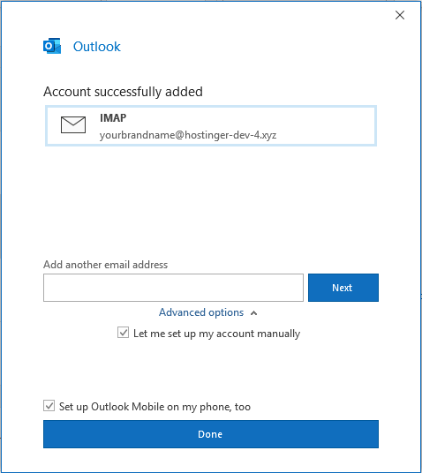Finish setup with the Done button
Screen dimensions: 422x473
(211, 434)
